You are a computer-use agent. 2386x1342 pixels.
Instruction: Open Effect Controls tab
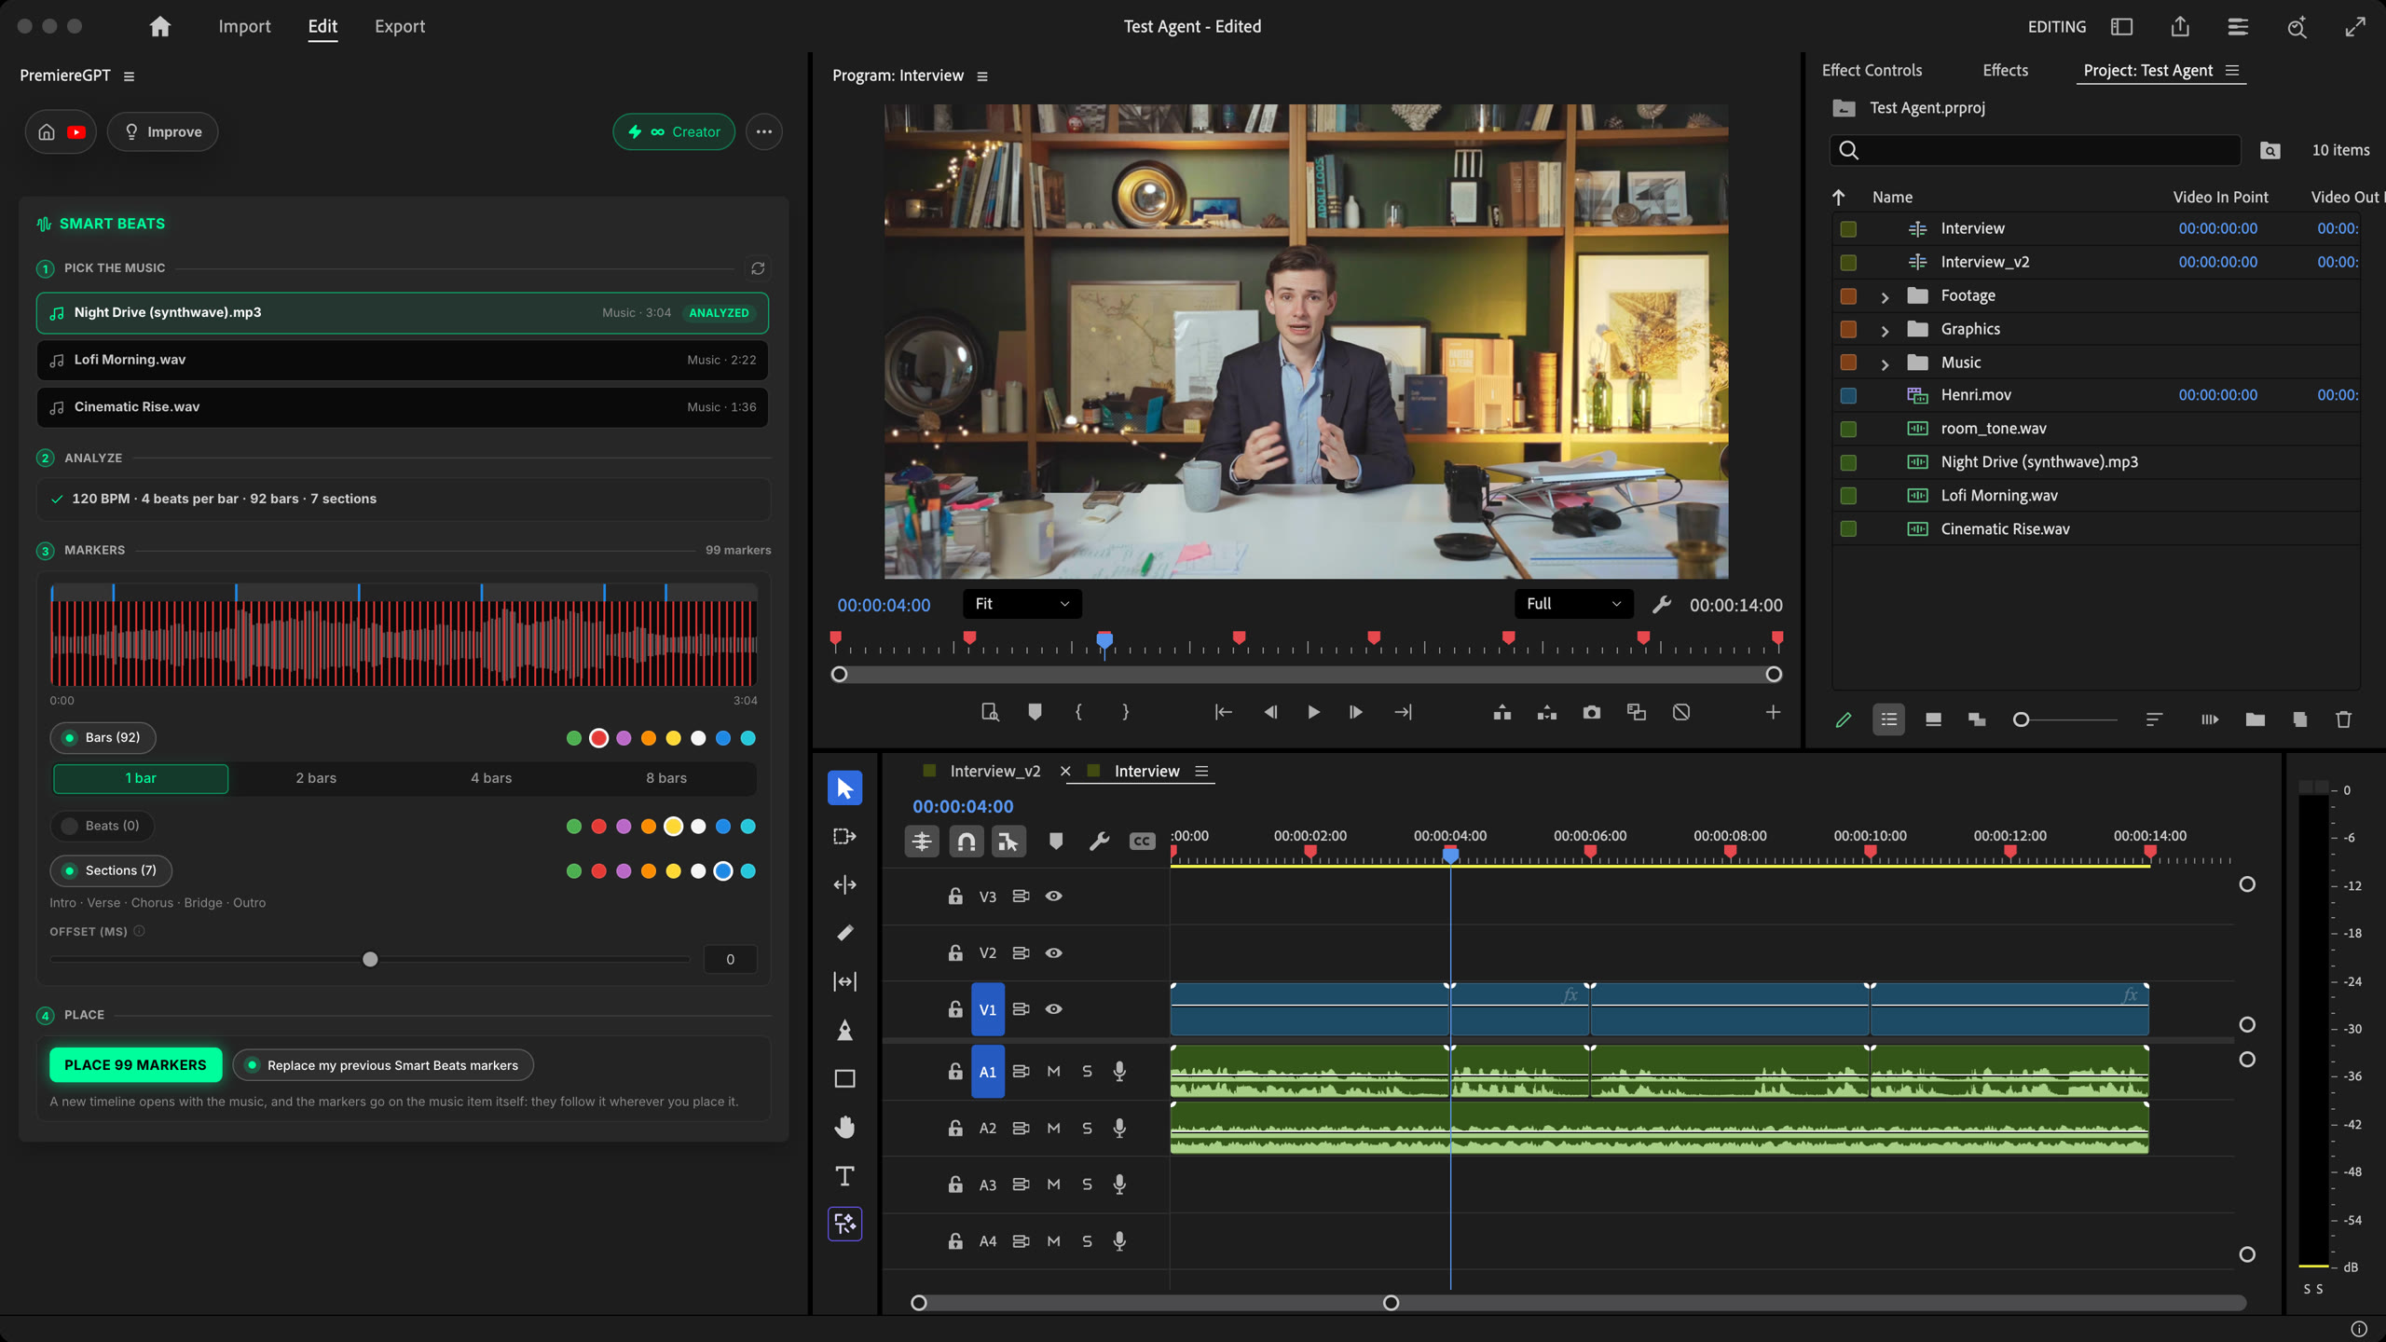[x=1872, y=71]
